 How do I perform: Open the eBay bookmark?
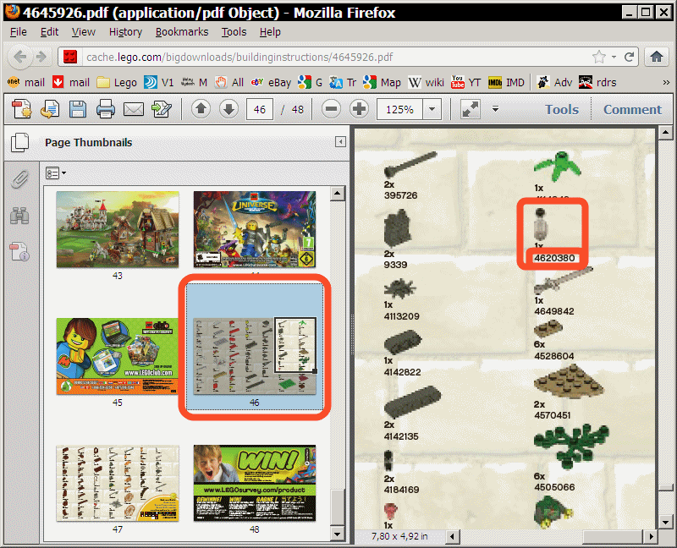coord(271,82)
